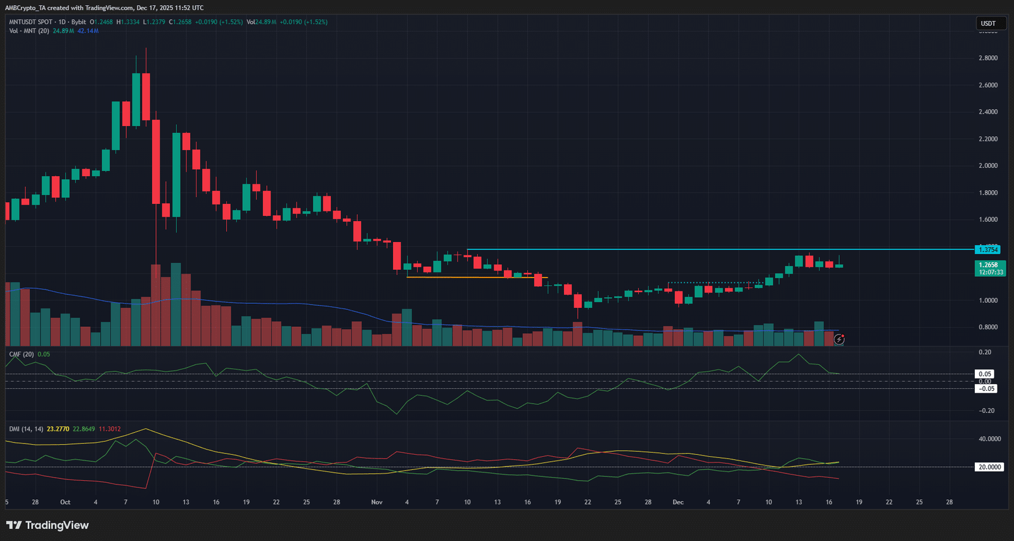Image resolution: width=1014 pixels, height=541 pixels.
Task: Click the lightning bolt icon near volume bars
Action: coord(839,340)
